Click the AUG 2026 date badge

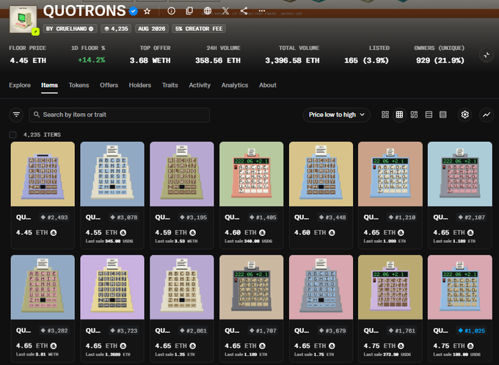[x=151, y=29]
